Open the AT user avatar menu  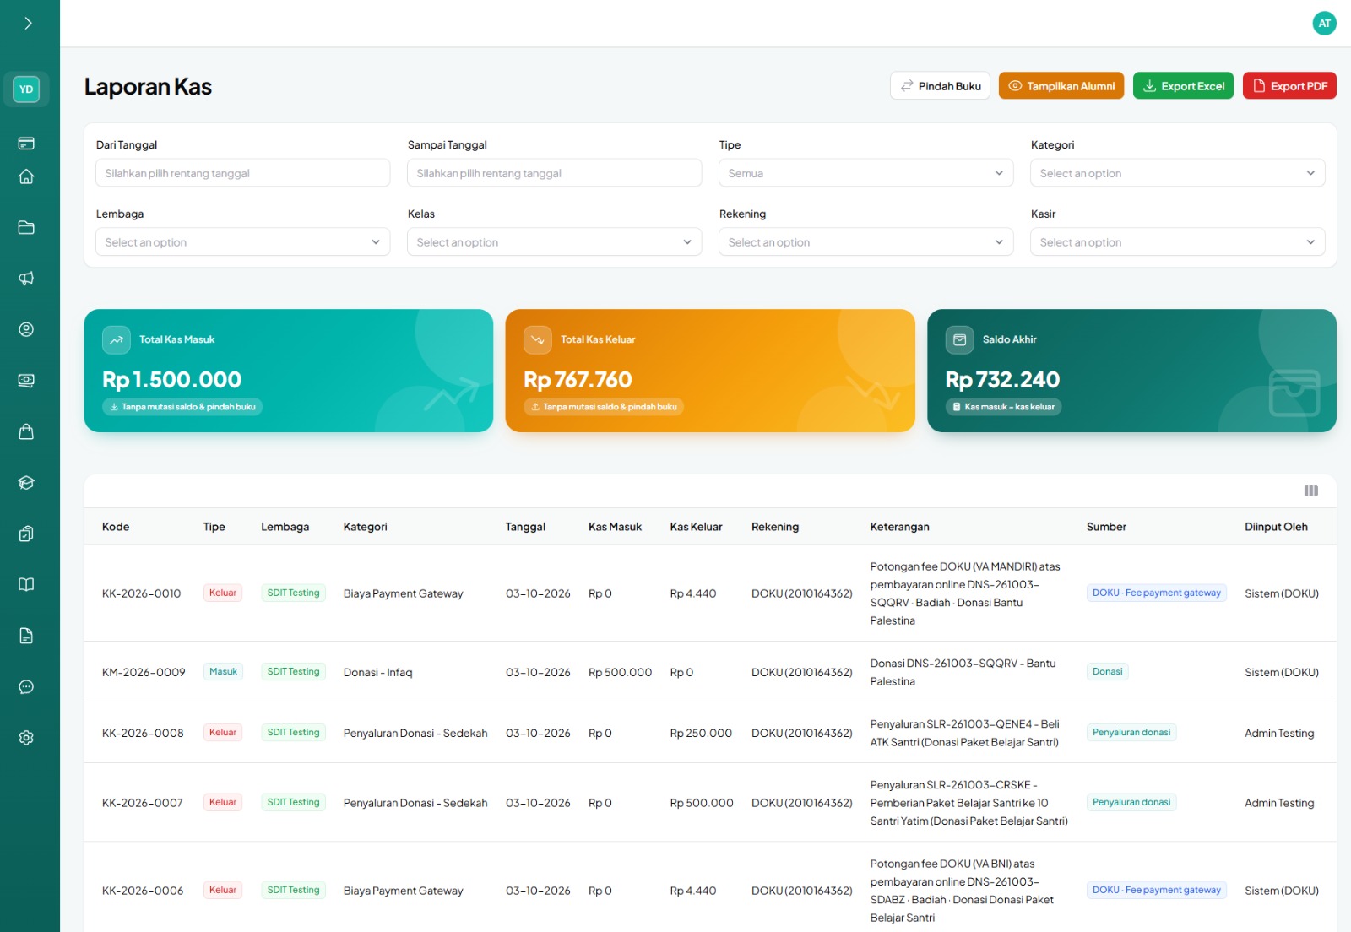[1324, 24]
